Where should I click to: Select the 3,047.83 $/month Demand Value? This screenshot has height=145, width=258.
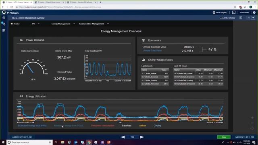tap(65, 79)
